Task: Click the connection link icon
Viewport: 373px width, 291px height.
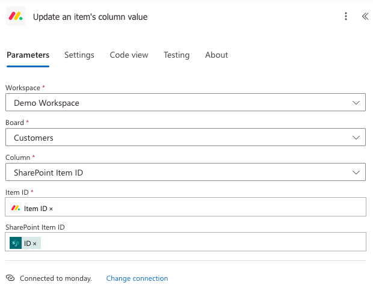Action: (10, 278)
